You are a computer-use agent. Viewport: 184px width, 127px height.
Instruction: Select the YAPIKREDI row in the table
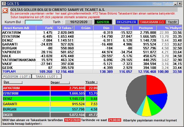point(92,52)
